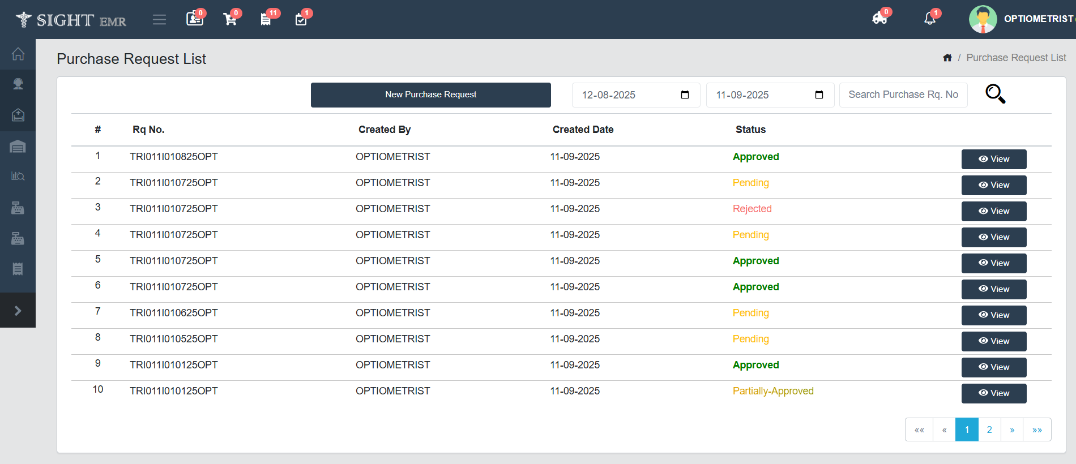The image size is (1076, 464).
Task: Open the receipt icon with badge 11
Action: pos(266,19)
